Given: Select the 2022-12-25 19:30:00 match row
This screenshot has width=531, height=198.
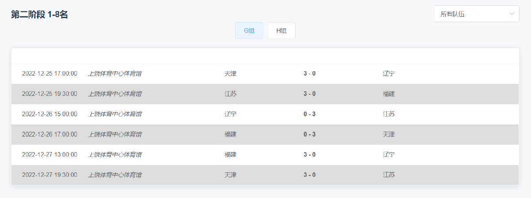Looking at the screenshot, I should click(265, 94).
